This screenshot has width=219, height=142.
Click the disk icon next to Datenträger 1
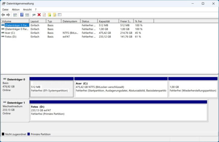coord(5,102)
